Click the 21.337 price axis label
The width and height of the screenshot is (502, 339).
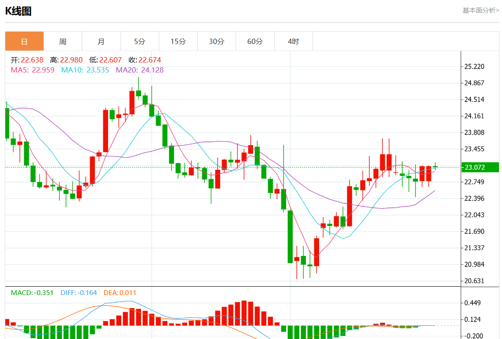[x=474, y=248]
